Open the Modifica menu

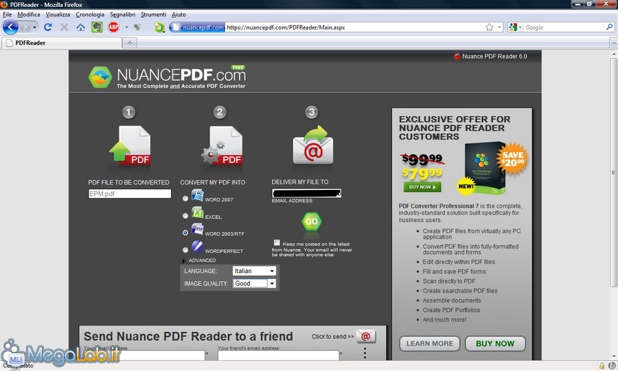click(x=29, y=14)
